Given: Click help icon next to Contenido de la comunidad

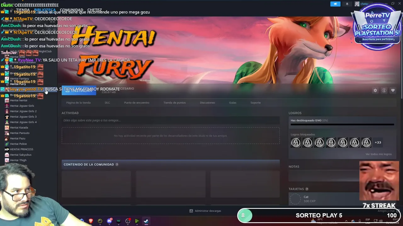Looking at the screenshot, I should click(117, 164).
